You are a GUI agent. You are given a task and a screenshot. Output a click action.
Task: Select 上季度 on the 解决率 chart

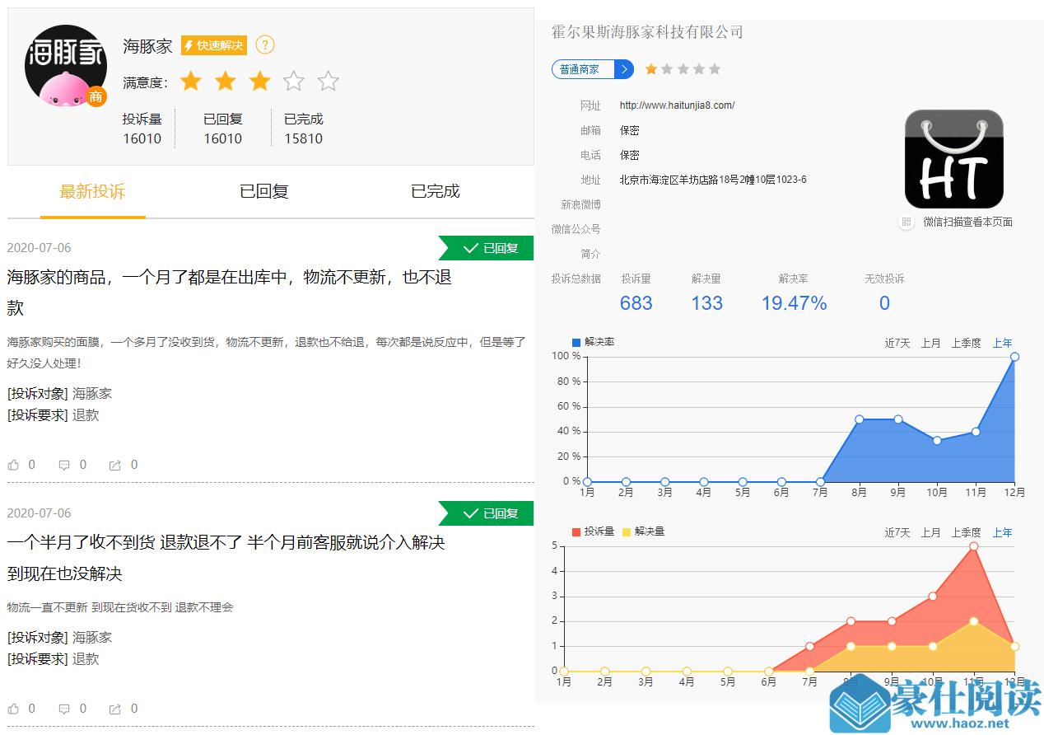click(966, 343)
